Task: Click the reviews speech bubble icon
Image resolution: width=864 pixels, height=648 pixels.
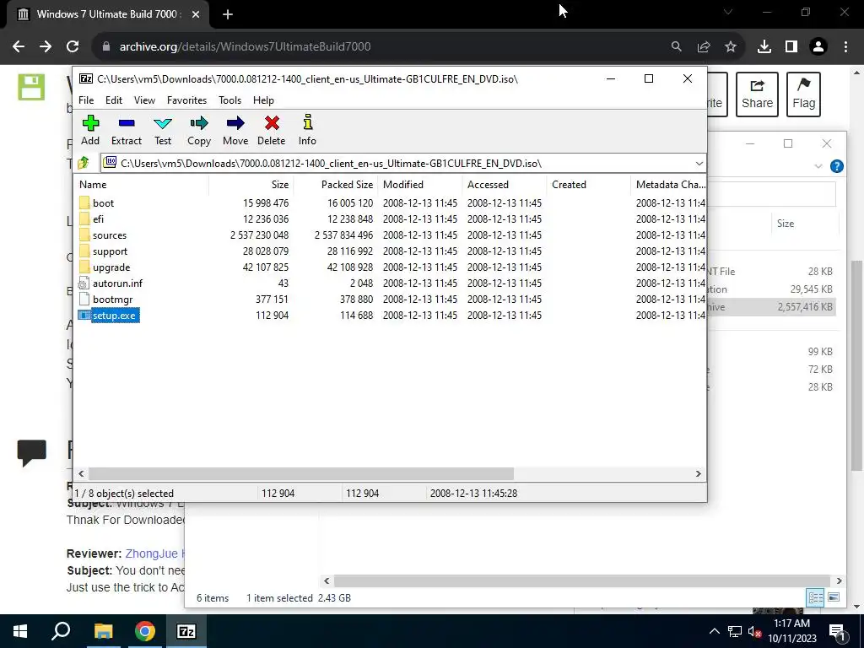Action: click(x=31, y=453)
